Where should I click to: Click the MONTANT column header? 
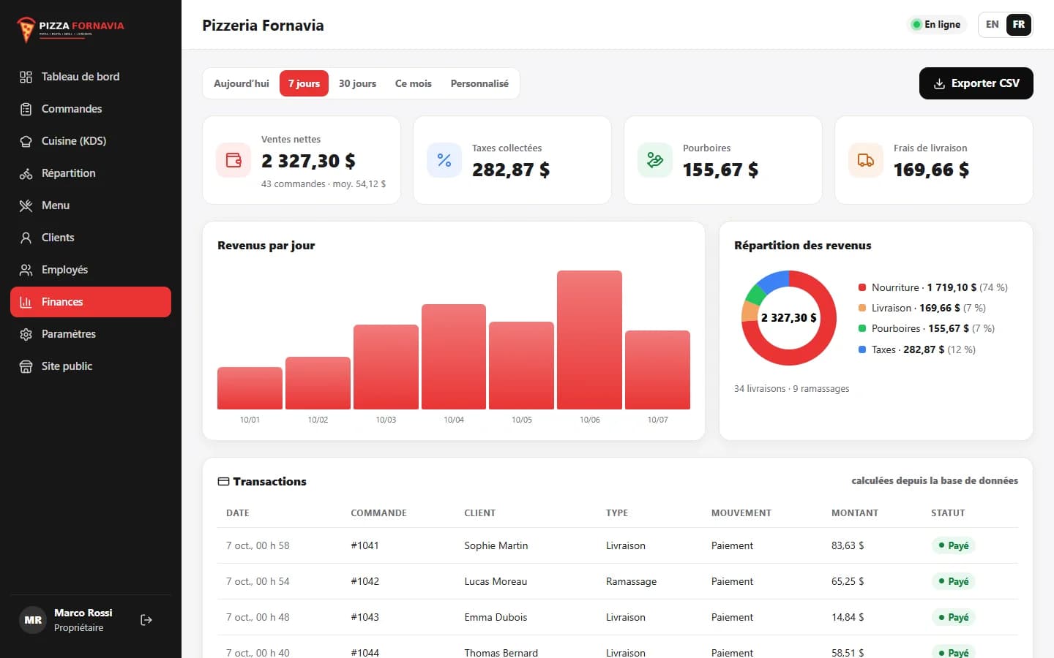(855, 513)
